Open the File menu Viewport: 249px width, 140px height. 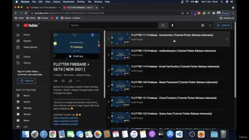click(34, 2)
